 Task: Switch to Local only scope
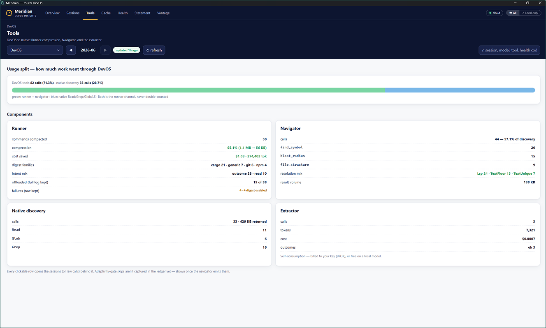530,13
